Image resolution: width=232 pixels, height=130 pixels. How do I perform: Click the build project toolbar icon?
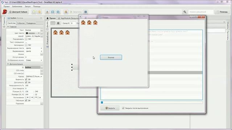pos(66,12)
